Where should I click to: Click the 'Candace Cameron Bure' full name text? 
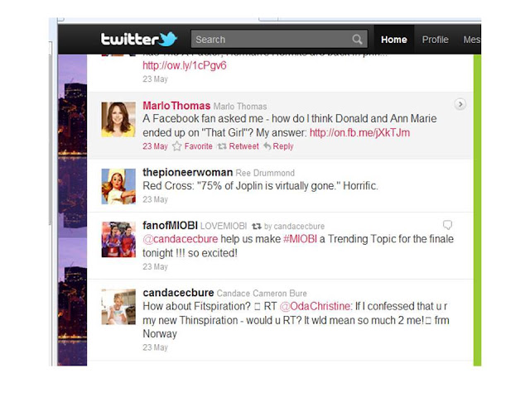pyautogui.click(x=262, y=293)
